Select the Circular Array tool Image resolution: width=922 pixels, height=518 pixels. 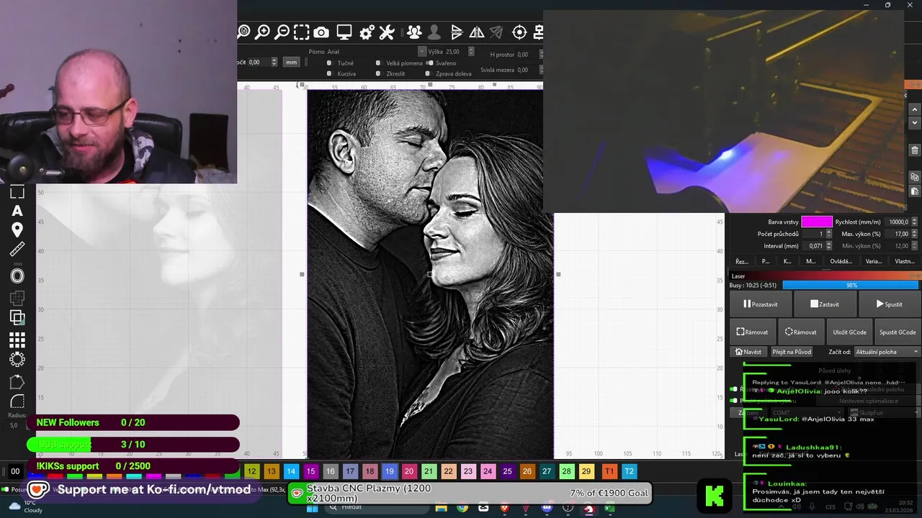pyautogui.click(x=17, y=359)
